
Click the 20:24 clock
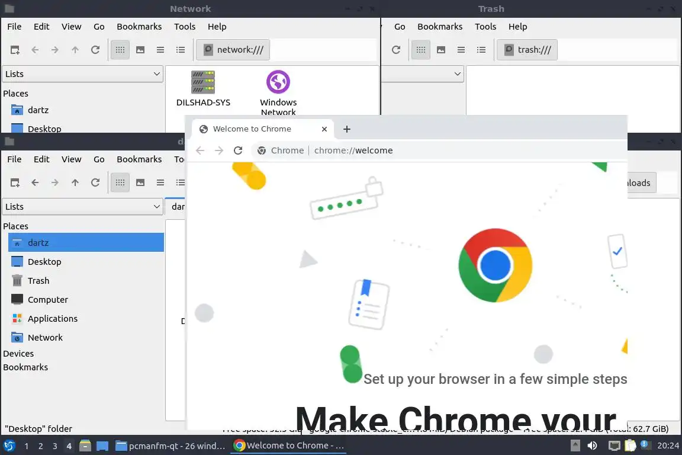668,446
